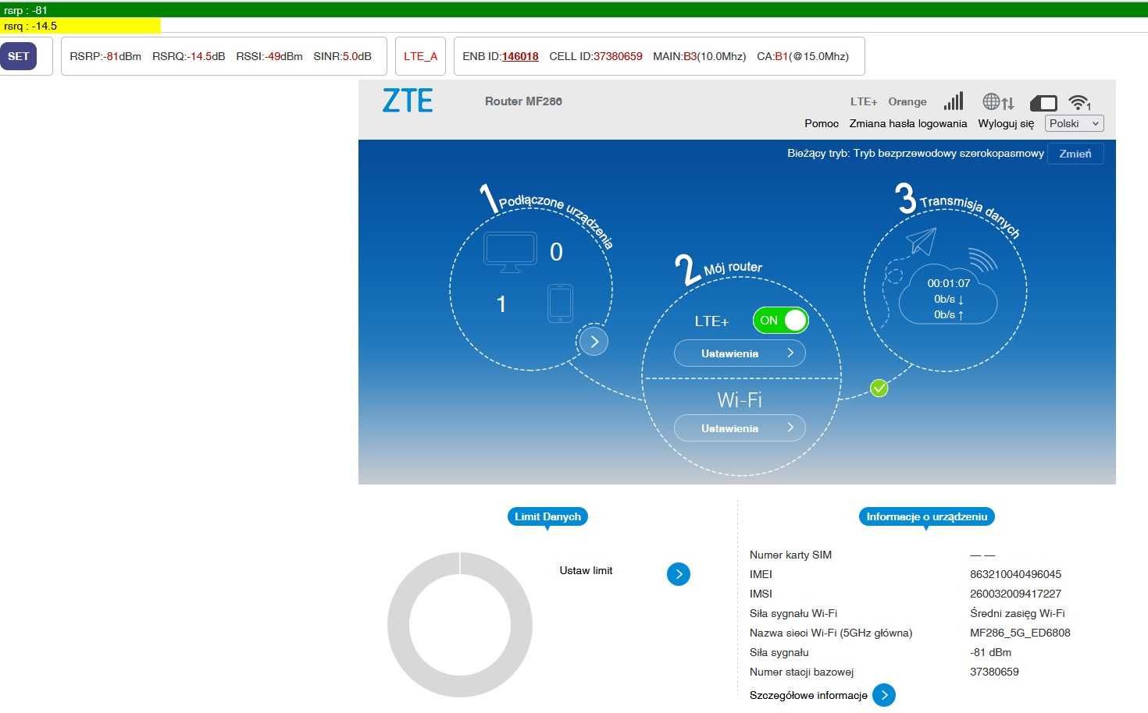Open Szczegółowe informacje arrow button
Screen dimensions: 1148x713
click(884, 695)
